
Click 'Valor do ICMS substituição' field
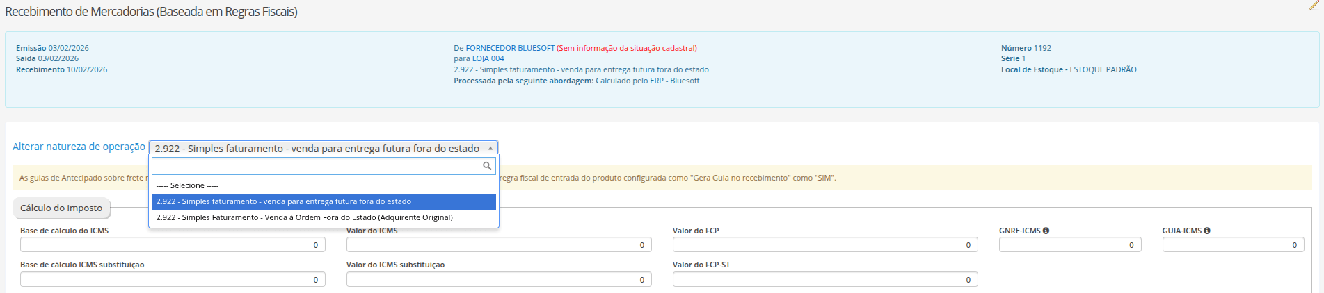tap(499, 279)
